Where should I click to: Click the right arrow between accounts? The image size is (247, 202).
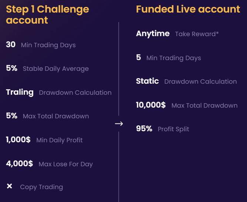coord(119,124)
